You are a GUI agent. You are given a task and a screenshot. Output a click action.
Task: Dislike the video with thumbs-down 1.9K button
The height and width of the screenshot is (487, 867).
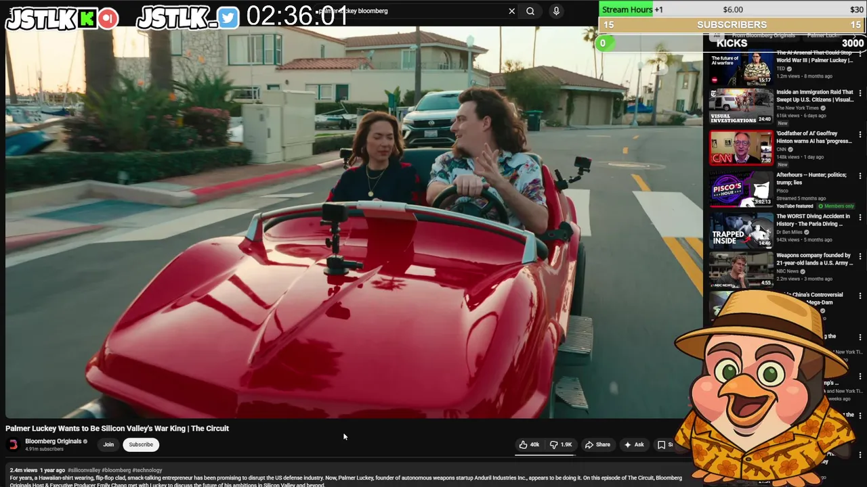point(561,444)
